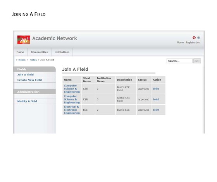
Task: Click inside the Search input box
Action: [179, 61]
